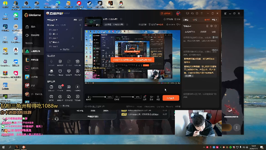Toggle the lock icon on third source row
Screen dimensions: 266x150
72,38
